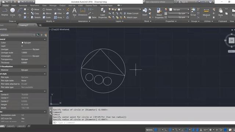Activate the Fillet tool

pyautogui.click(x=58, y=14)
